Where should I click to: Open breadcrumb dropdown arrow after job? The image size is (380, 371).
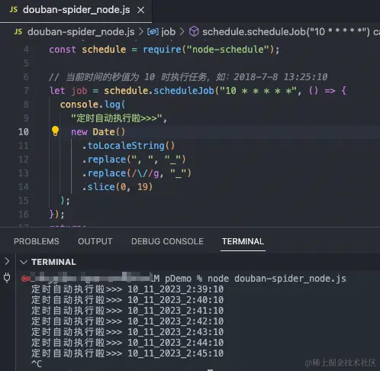tap(182, 32)
